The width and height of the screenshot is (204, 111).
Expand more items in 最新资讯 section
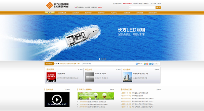coord(80,70)
